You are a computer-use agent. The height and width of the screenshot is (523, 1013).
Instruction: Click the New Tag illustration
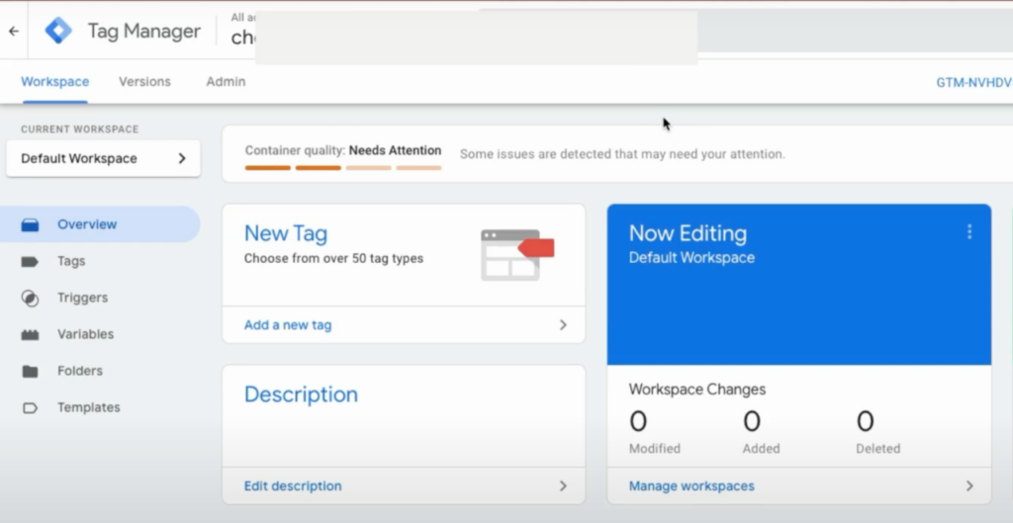[x=517, y=254]
